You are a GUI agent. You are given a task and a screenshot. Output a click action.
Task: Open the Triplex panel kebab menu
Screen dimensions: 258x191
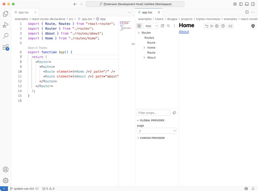click(x=174, y=26)
